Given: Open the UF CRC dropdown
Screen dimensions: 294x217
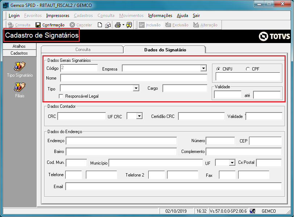Looking at the screenshot, I should 139,116.
